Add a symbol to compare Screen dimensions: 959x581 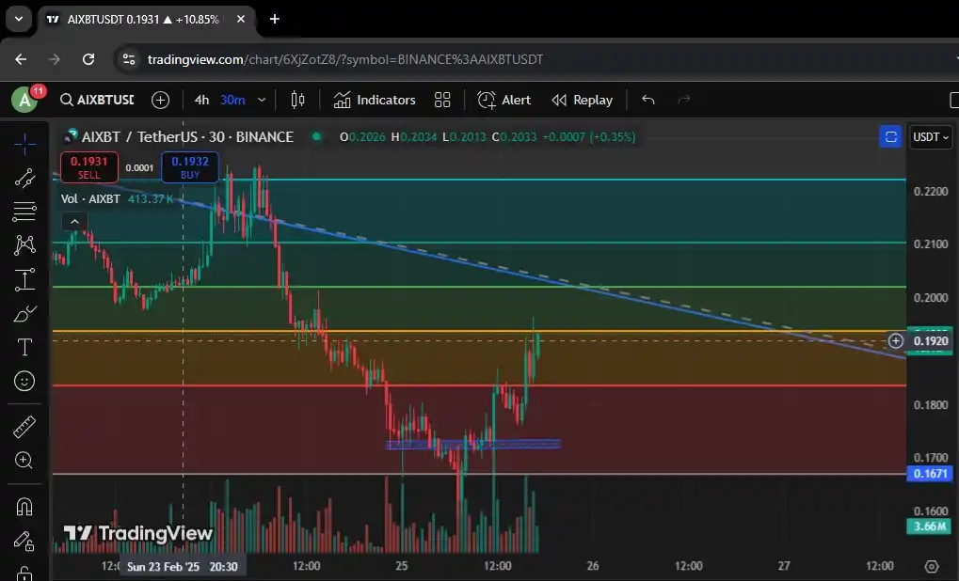point(160,100)
